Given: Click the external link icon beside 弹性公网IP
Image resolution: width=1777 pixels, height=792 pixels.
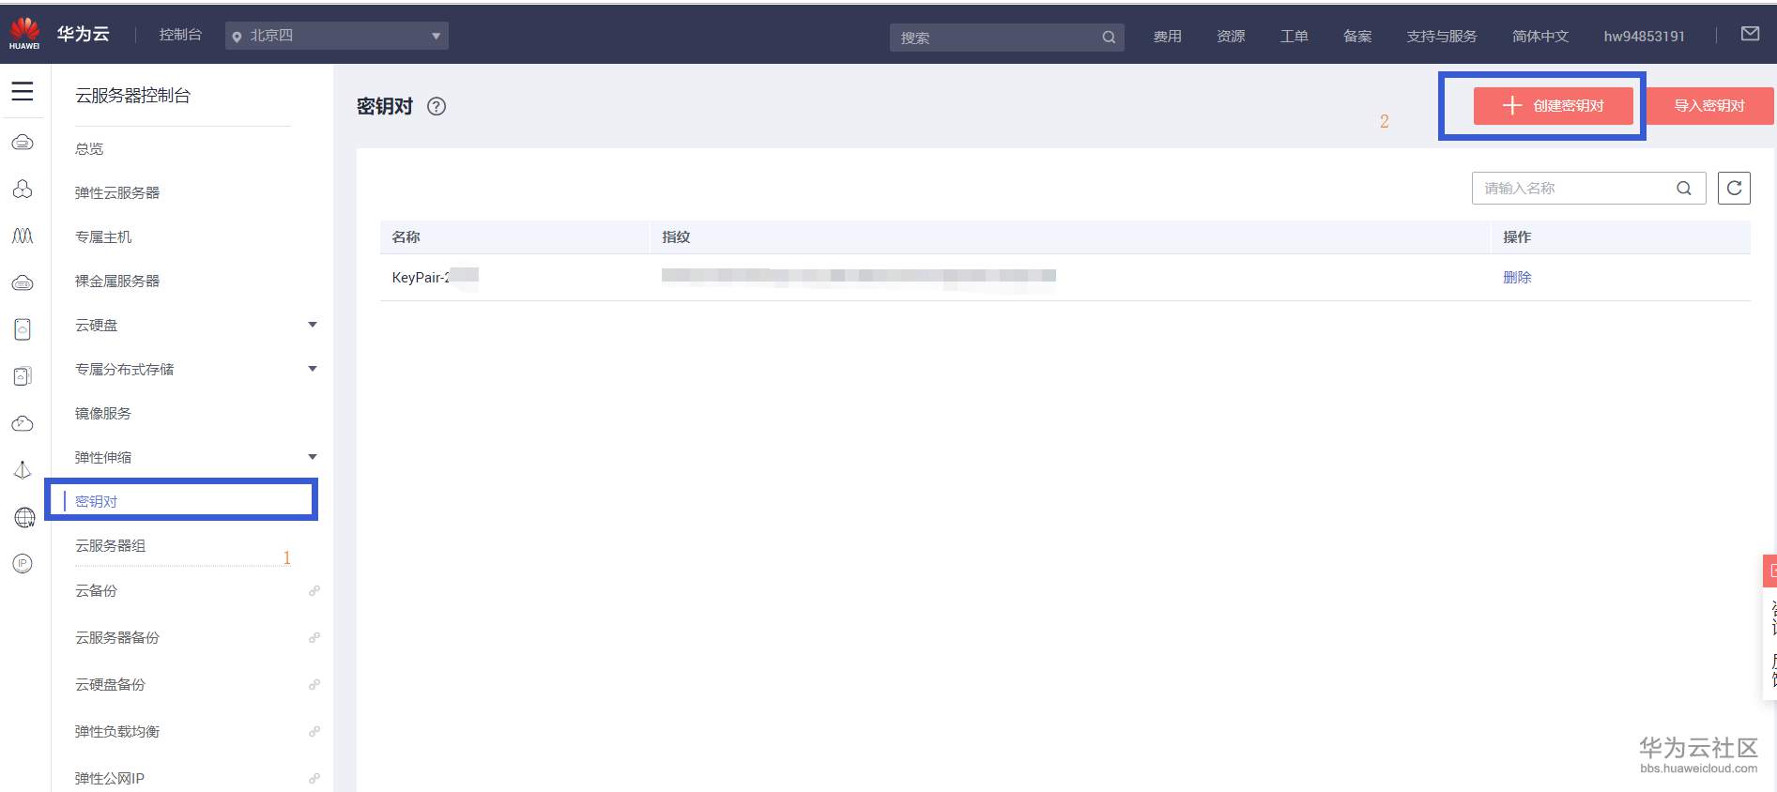Looking at the screenshot, I should [314, 778].
